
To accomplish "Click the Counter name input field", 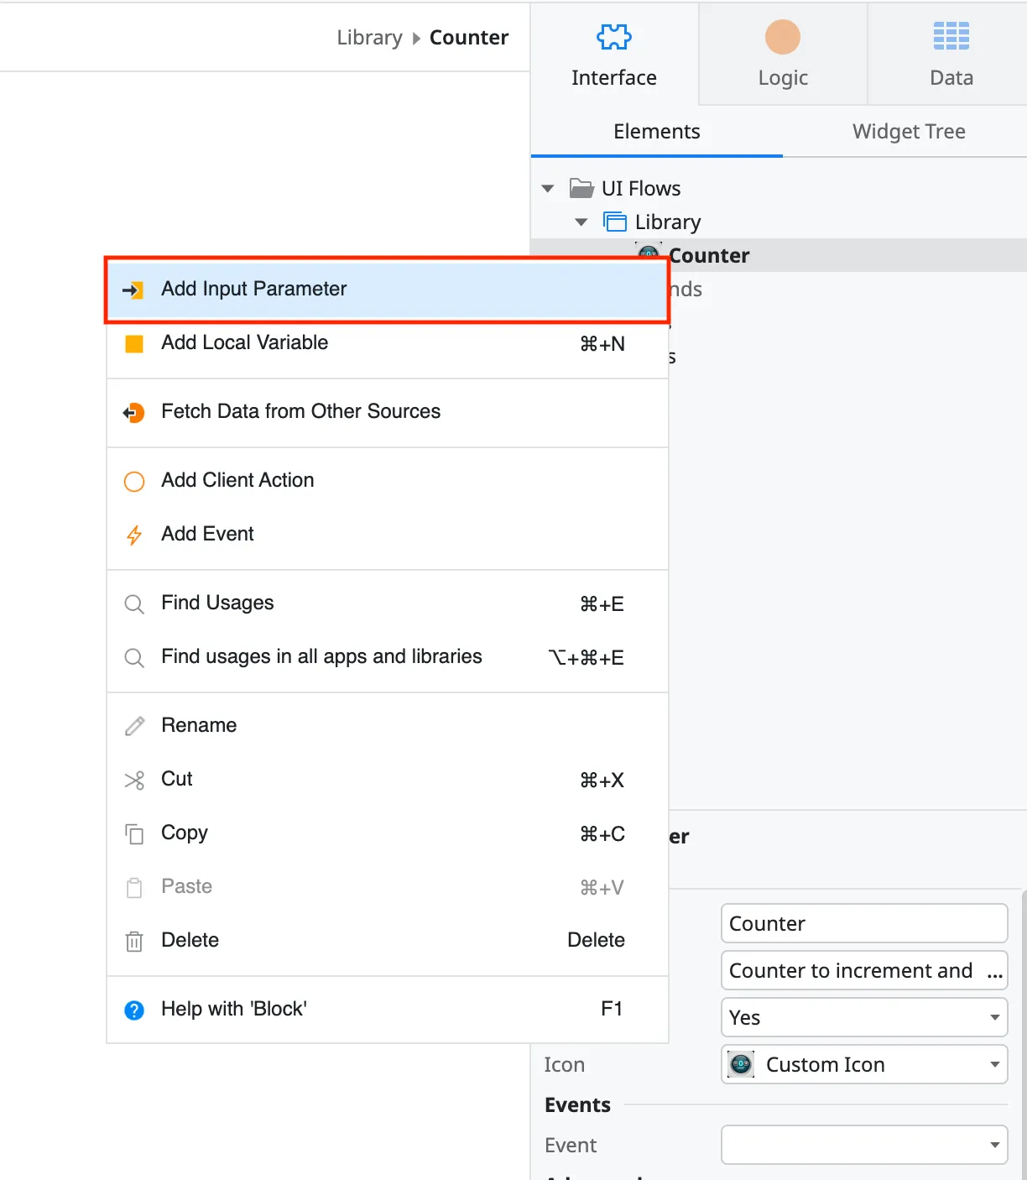I will (863, 923).
